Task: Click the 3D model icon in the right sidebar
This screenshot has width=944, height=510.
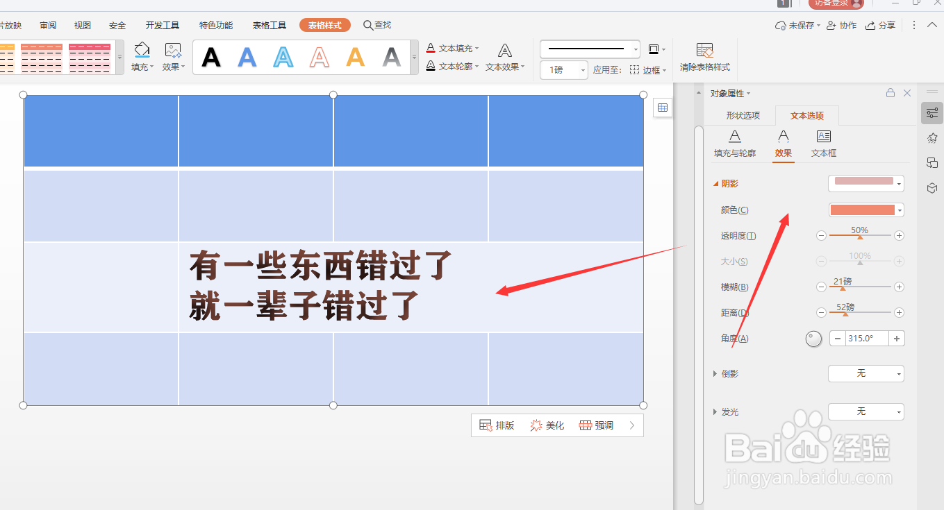Action: (x=932, y=187)
